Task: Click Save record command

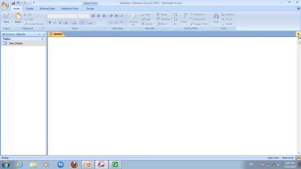Action: click(x=146, y=19)
